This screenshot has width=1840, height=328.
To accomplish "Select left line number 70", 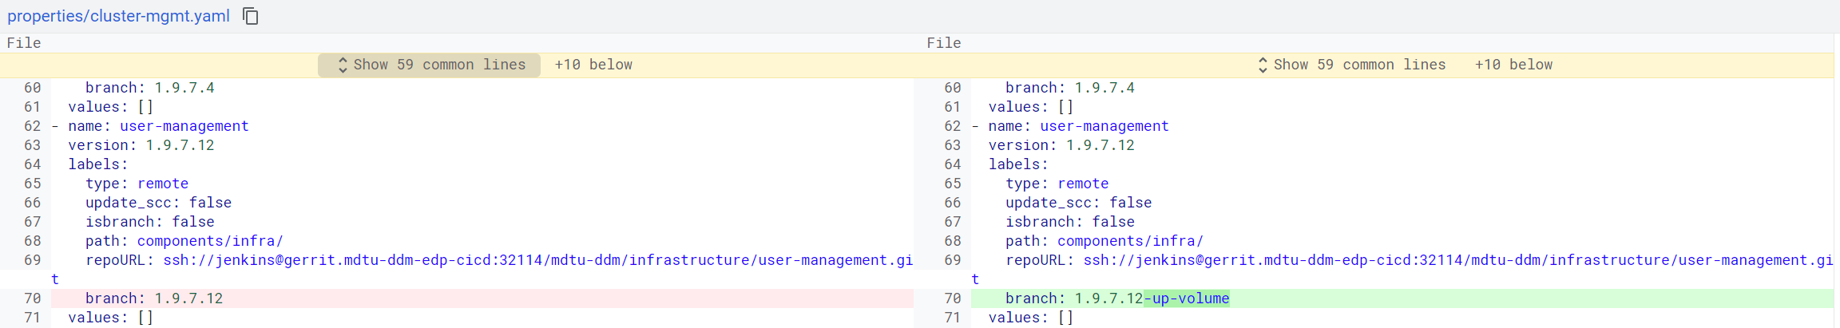I will [x=32, y=298].
